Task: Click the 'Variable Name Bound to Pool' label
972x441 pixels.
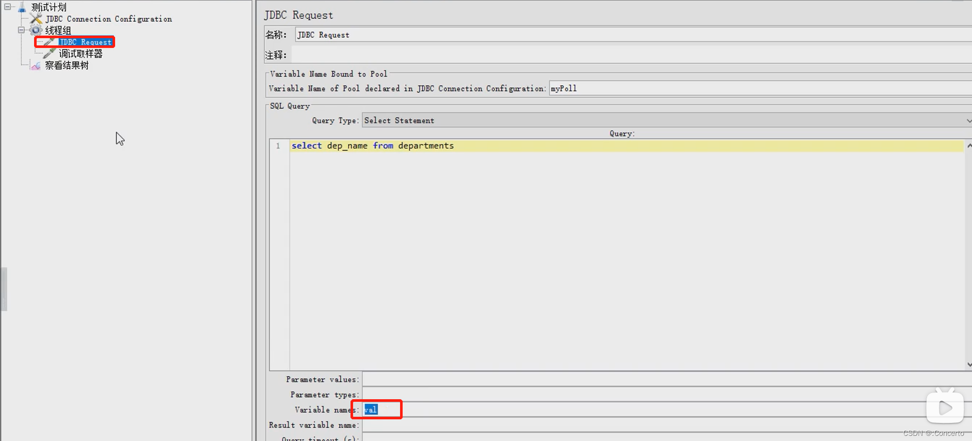Action: pos(328,74)
